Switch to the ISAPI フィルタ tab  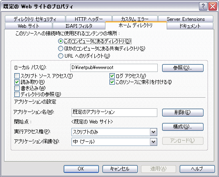coord(79,26)
